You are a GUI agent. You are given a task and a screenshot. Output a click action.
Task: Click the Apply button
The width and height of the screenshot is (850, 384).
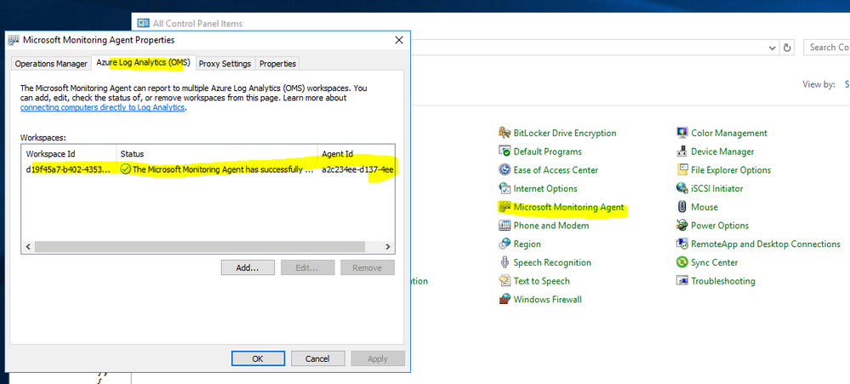378,358
